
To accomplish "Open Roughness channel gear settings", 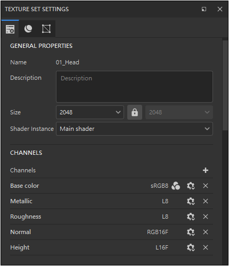I will pyautogui.click(x=191, y=217).
